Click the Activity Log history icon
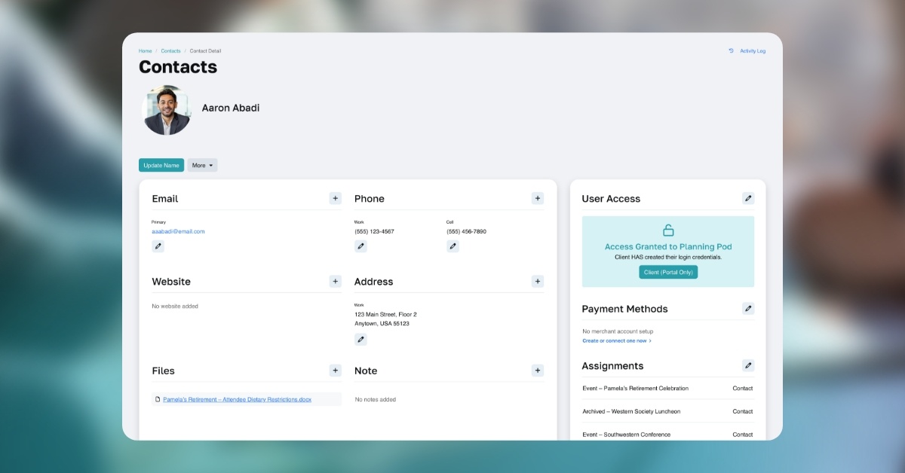Screen dimensions: 905x473 (x=731, y=51)
